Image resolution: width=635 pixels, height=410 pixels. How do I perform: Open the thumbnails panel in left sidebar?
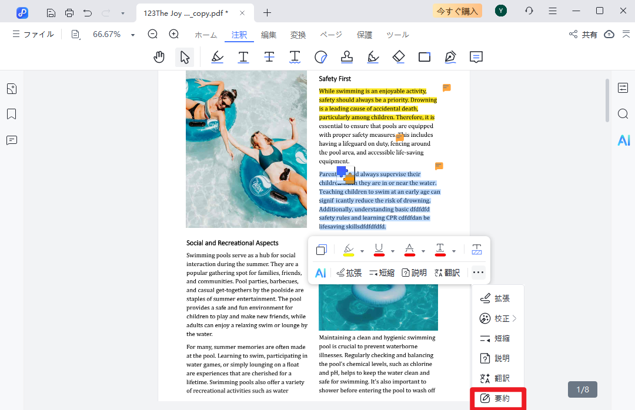pos(12,89)
